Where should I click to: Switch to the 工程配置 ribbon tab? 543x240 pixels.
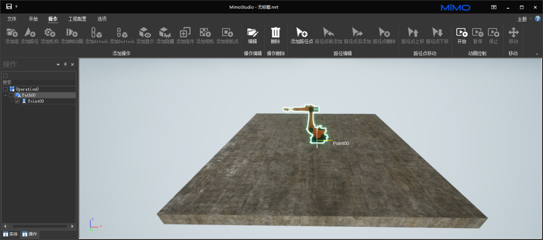[77, 19]
